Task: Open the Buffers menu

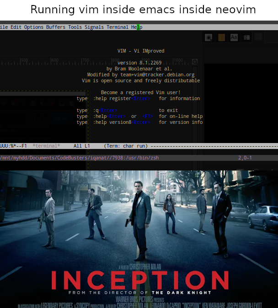Action: click(56, 27)
